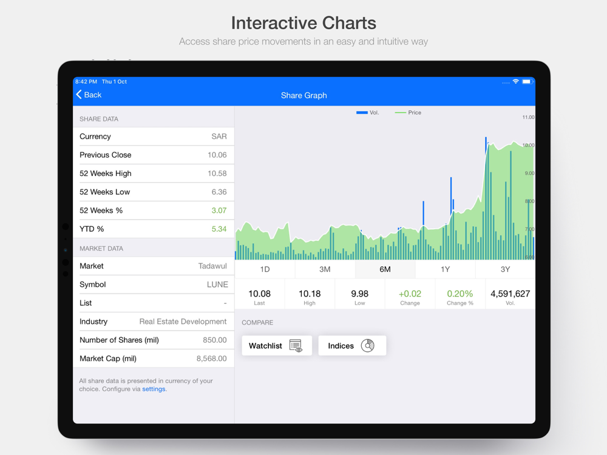
Task: Select the Market Tadawul row
Action: click(154, 266)
